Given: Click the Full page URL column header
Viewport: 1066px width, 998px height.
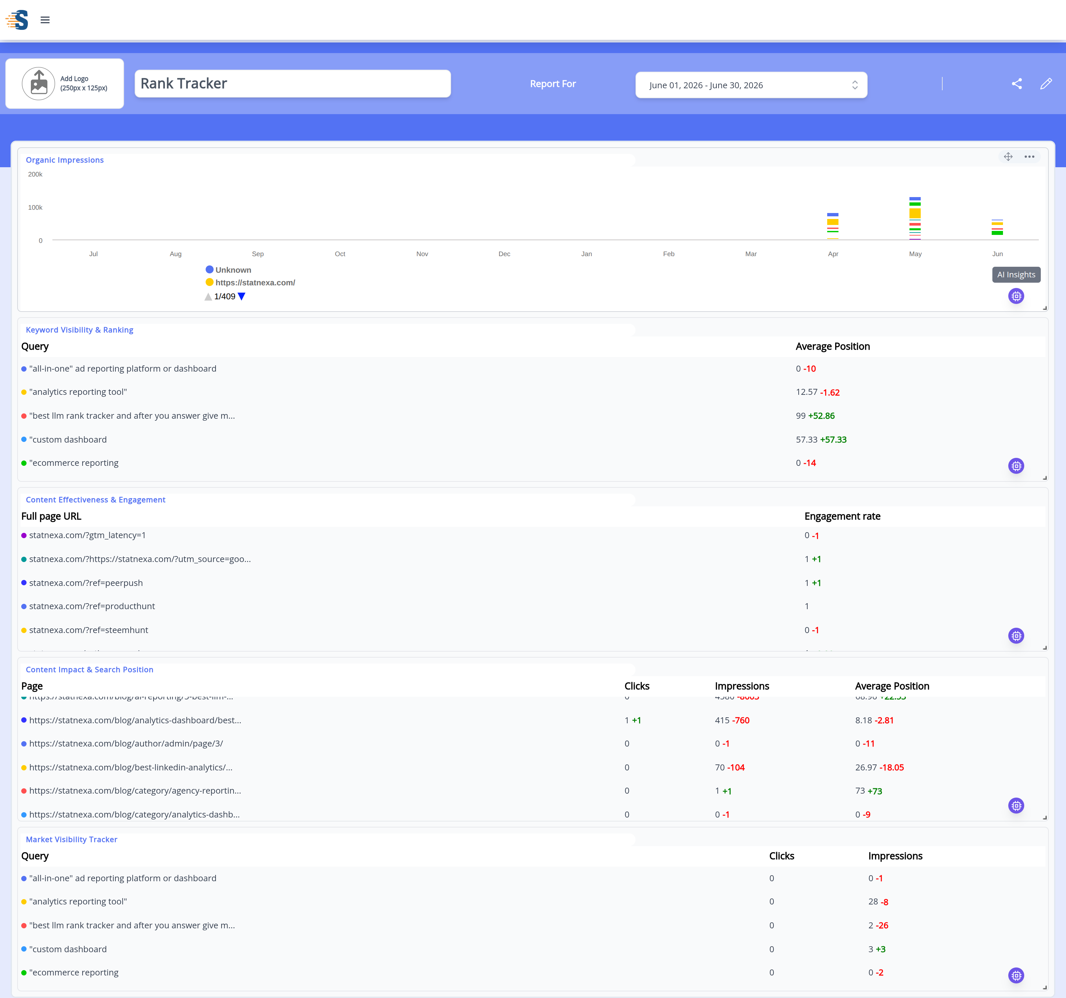Looking at the screenshot, I should pyautogui.click(x=51, y=517).
